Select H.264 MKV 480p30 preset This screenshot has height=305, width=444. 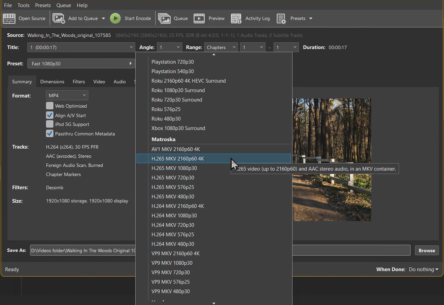(214, 244)
